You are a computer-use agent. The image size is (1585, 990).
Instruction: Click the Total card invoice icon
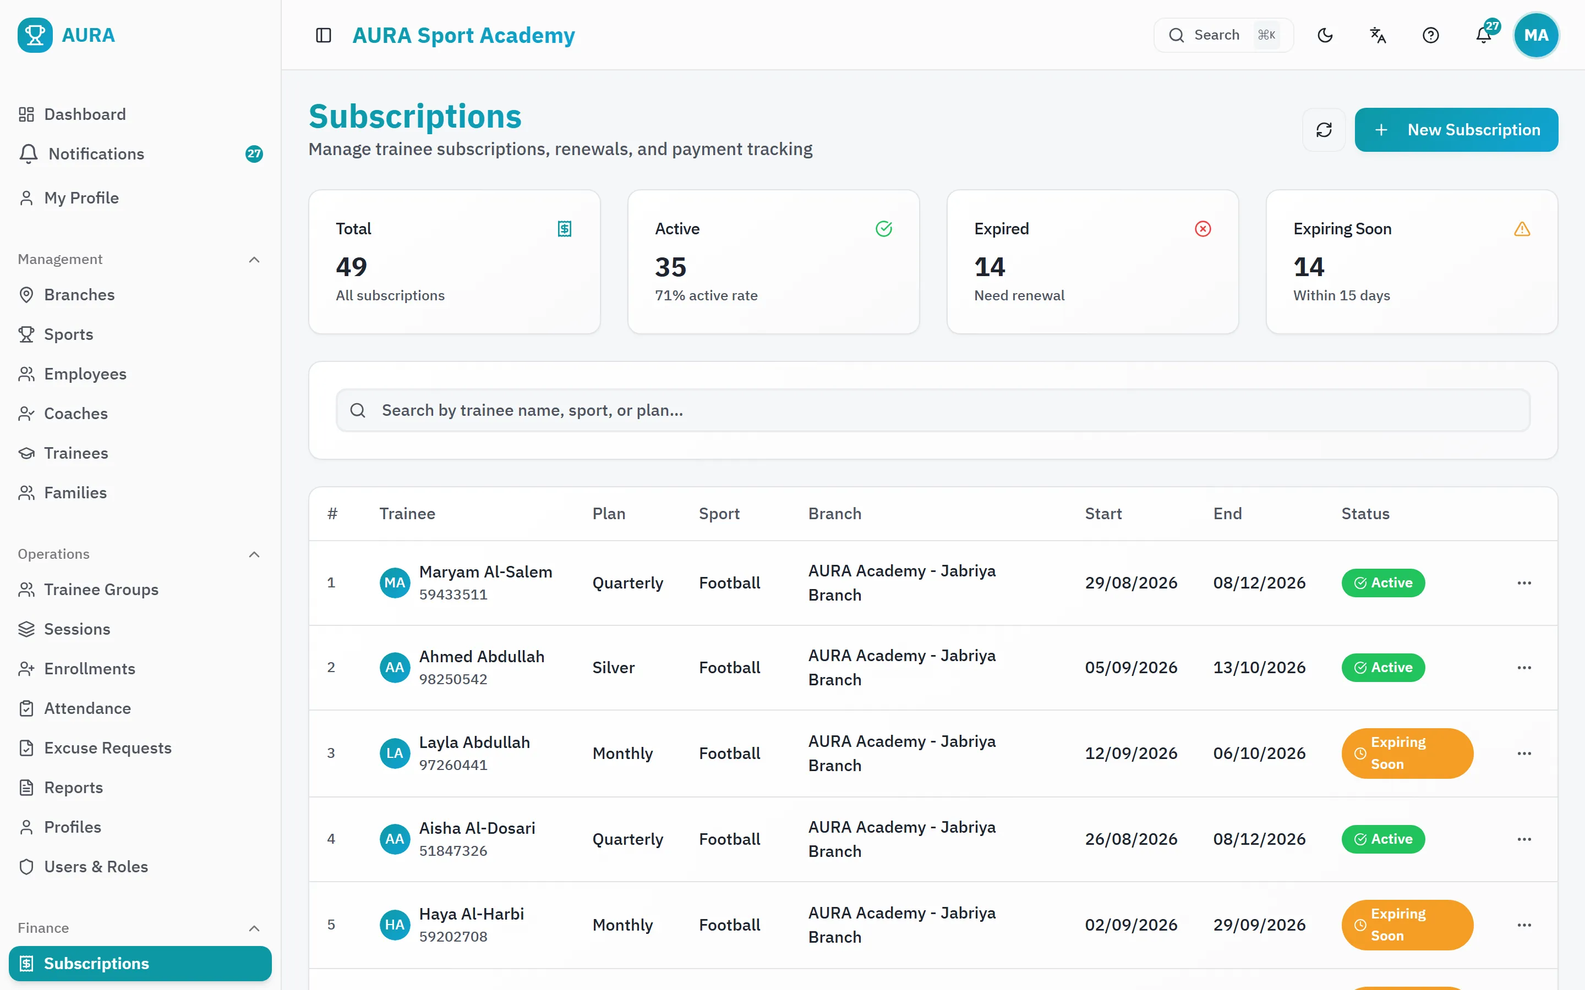(x=565, y=228)
